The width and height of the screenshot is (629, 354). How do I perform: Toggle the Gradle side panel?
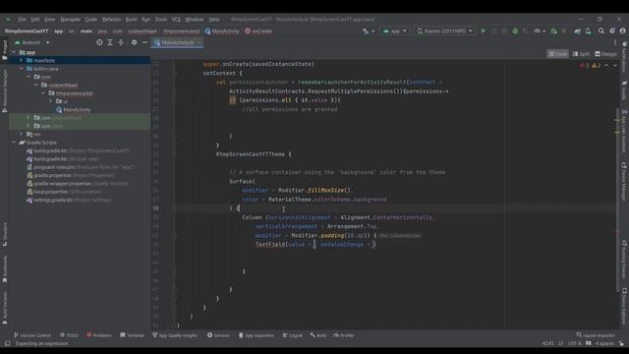[x=624, y=90]
